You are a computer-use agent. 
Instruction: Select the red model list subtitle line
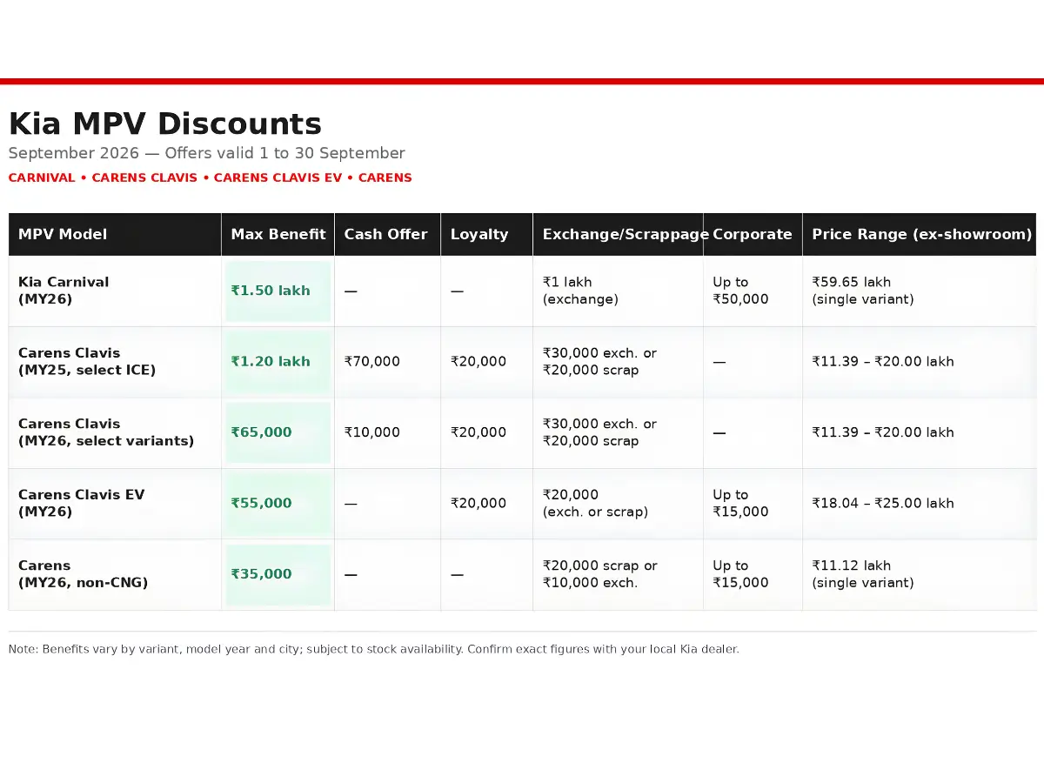211,177
